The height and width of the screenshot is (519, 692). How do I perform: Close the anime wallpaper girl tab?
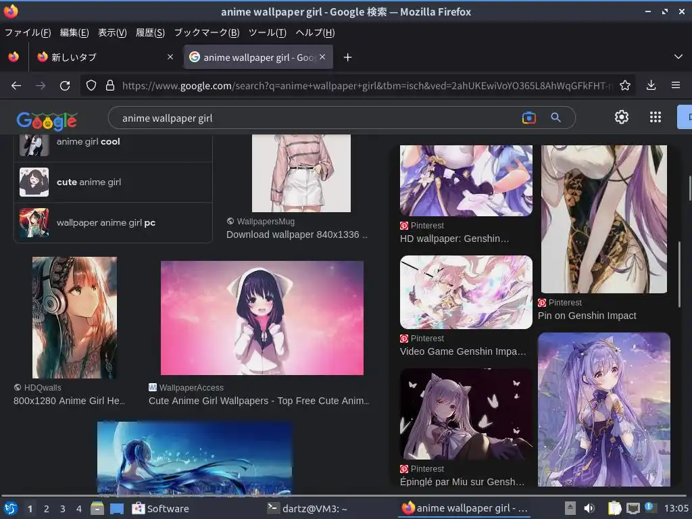point(322,57)
